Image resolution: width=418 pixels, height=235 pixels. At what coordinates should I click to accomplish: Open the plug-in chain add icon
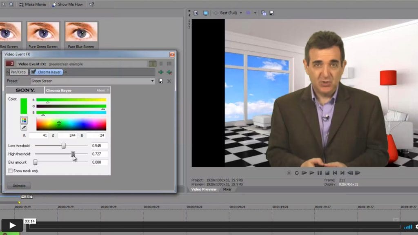tap(161, 72)
